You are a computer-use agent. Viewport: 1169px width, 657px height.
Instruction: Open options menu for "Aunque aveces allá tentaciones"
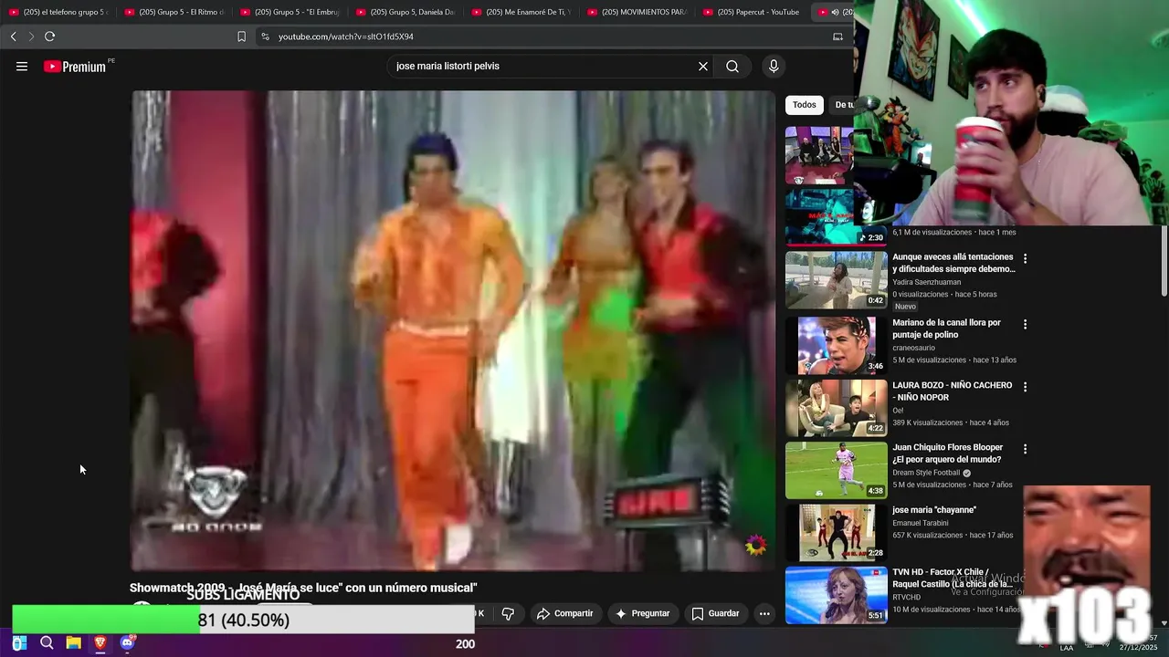pyautogui.click(x=1025, y=258)
